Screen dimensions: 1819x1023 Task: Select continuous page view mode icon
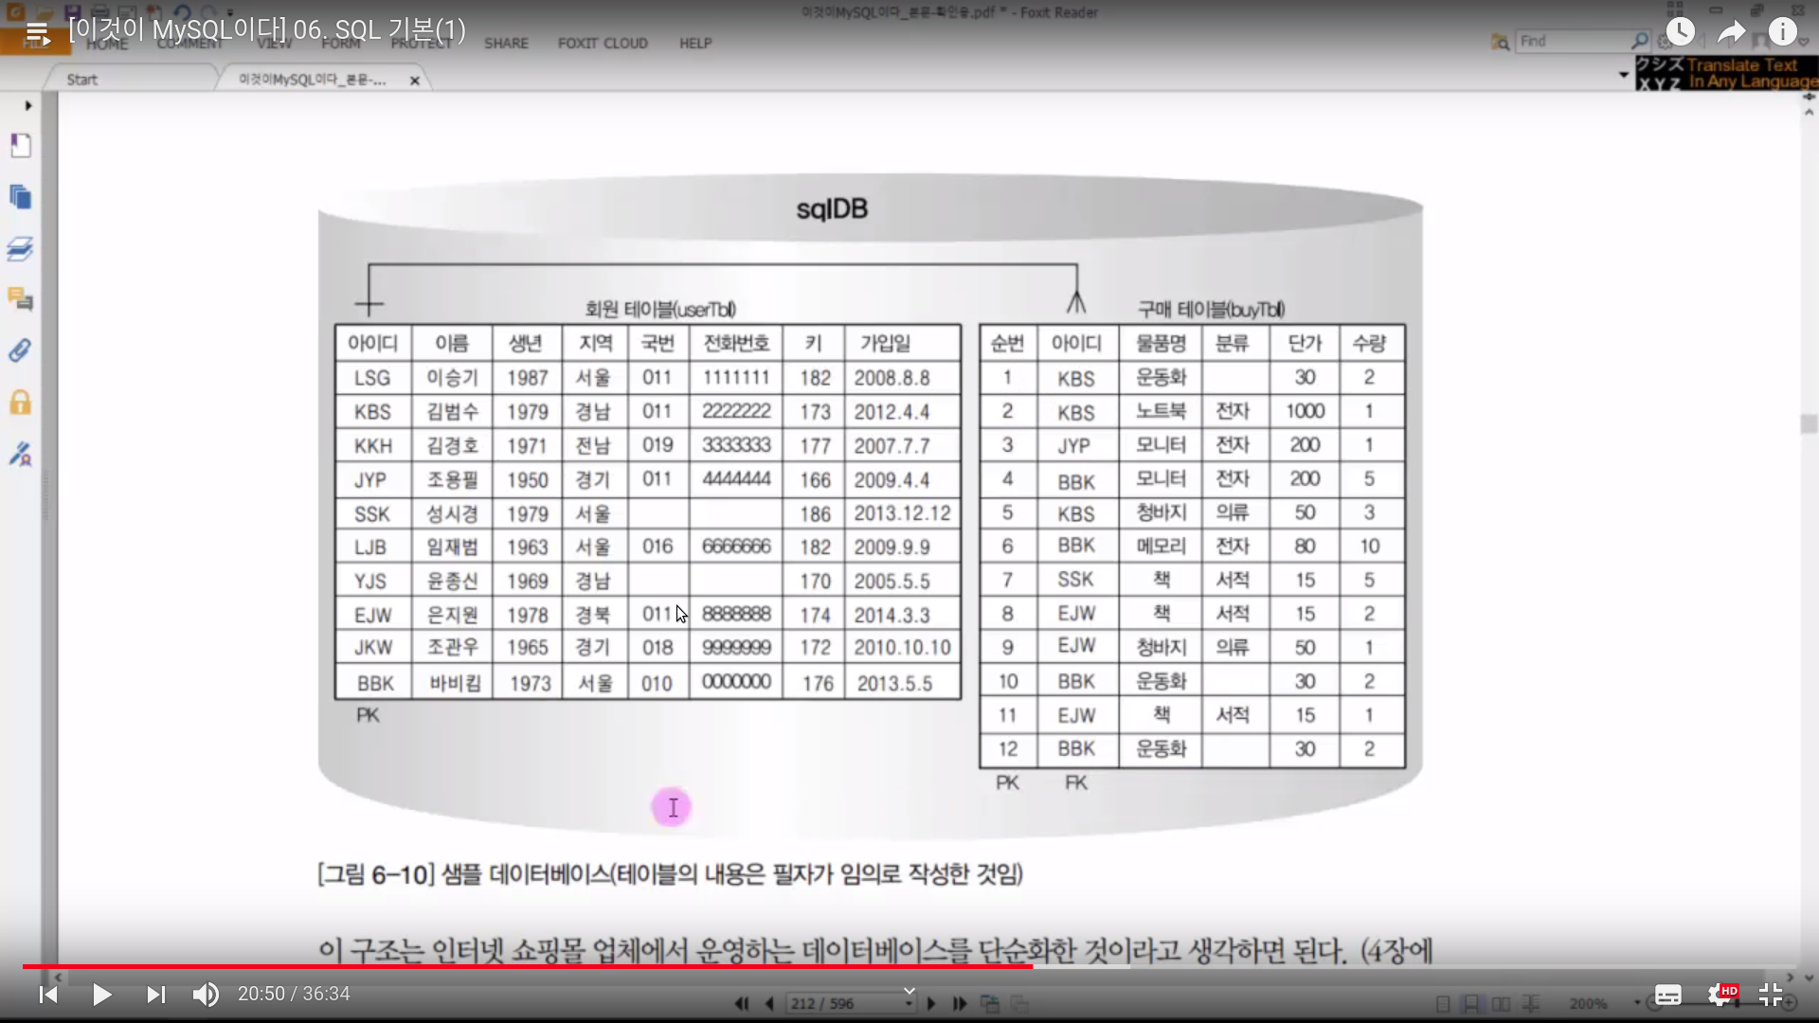(1471, 1004)
